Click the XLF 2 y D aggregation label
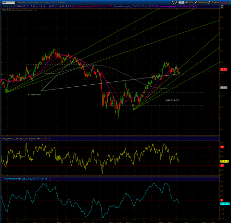This screenshot has width=231, height=223. point(7,7)
